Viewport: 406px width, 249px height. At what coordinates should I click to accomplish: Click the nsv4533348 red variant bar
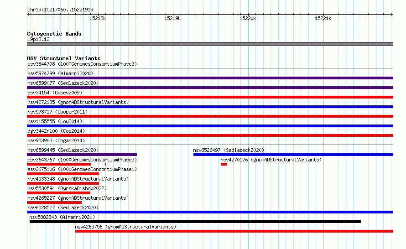point(63,183)
